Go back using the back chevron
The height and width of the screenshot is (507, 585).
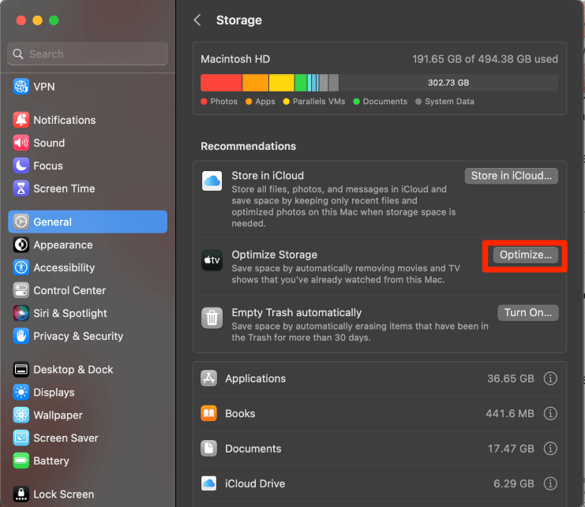tap(197, 21)
